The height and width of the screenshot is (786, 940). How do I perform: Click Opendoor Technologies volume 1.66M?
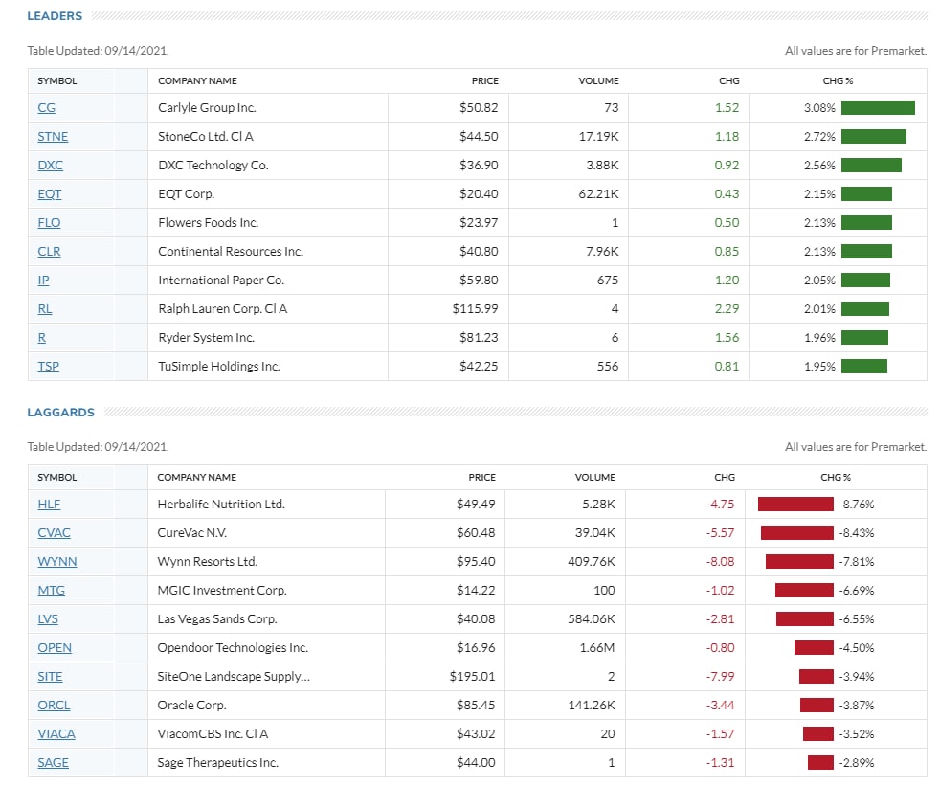click(x=597, y=648)
